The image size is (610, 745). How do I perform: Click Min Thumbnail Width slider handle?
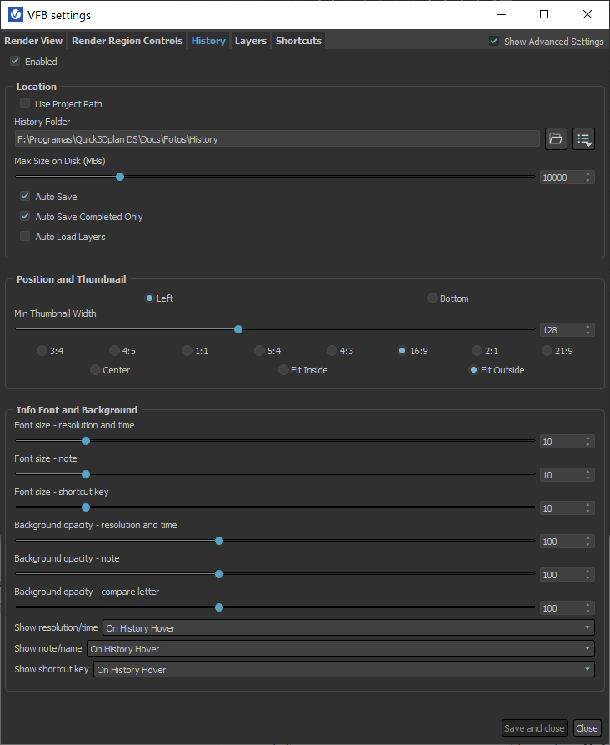[238, 329]
